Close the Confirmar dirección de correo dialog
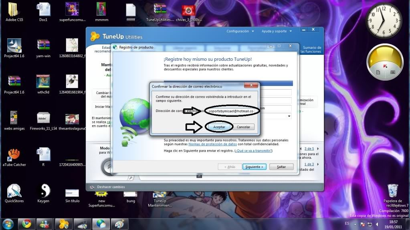410x230 pixels. [251, 85]
